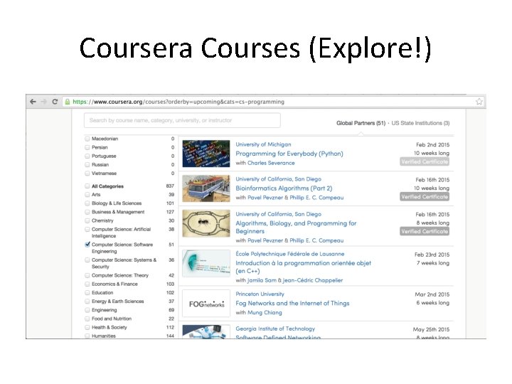Click the FOGnetworks logo thumbnail
The image size is (512, 384).
click(206, 304)
